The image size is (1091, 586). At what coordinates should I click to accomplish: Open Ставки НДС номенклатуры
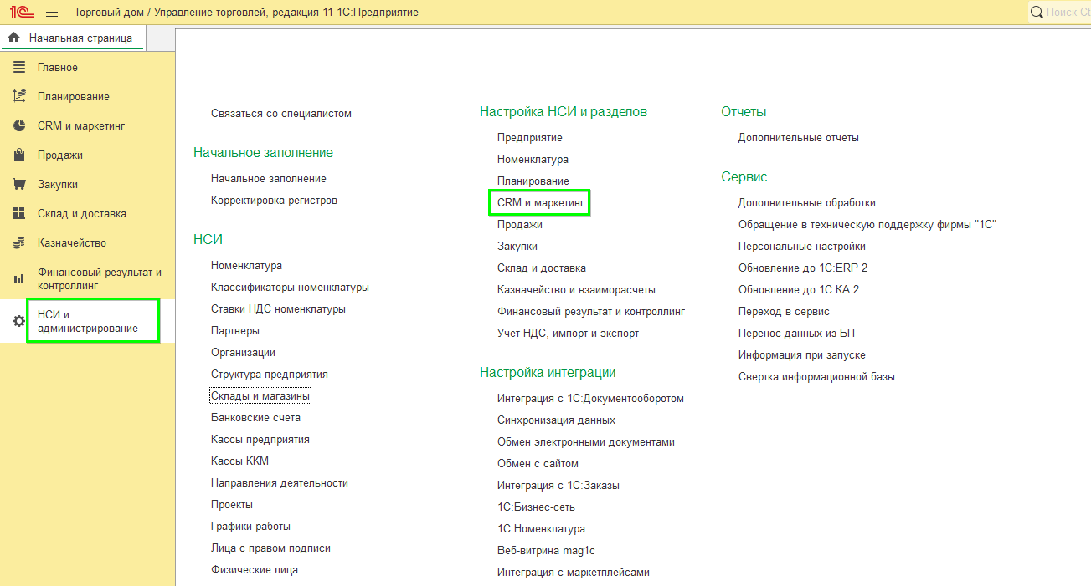(278, 308)
